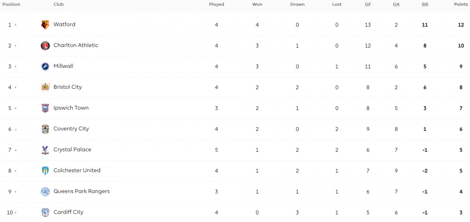Click the GA column header abbreviation
This screenshot has width=470, height=222.
coord(396,4)
